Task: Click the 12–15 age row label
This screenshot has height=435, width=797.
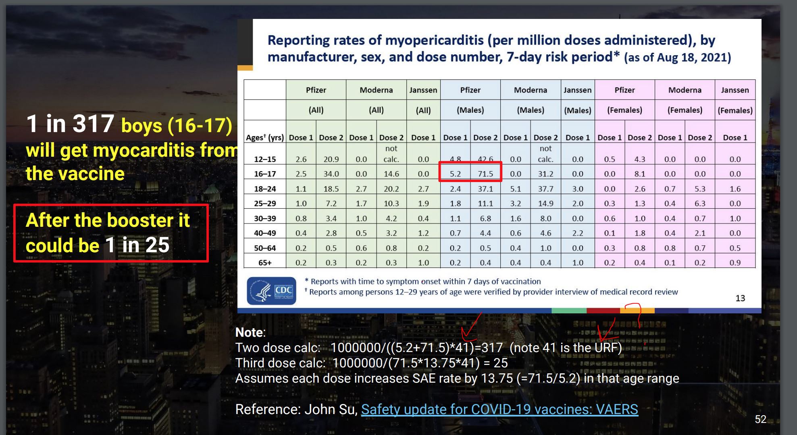Action: click(x=265, y=159)
